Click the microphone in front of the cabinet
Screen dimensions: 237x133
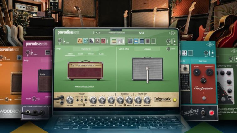tap(147, 75)
